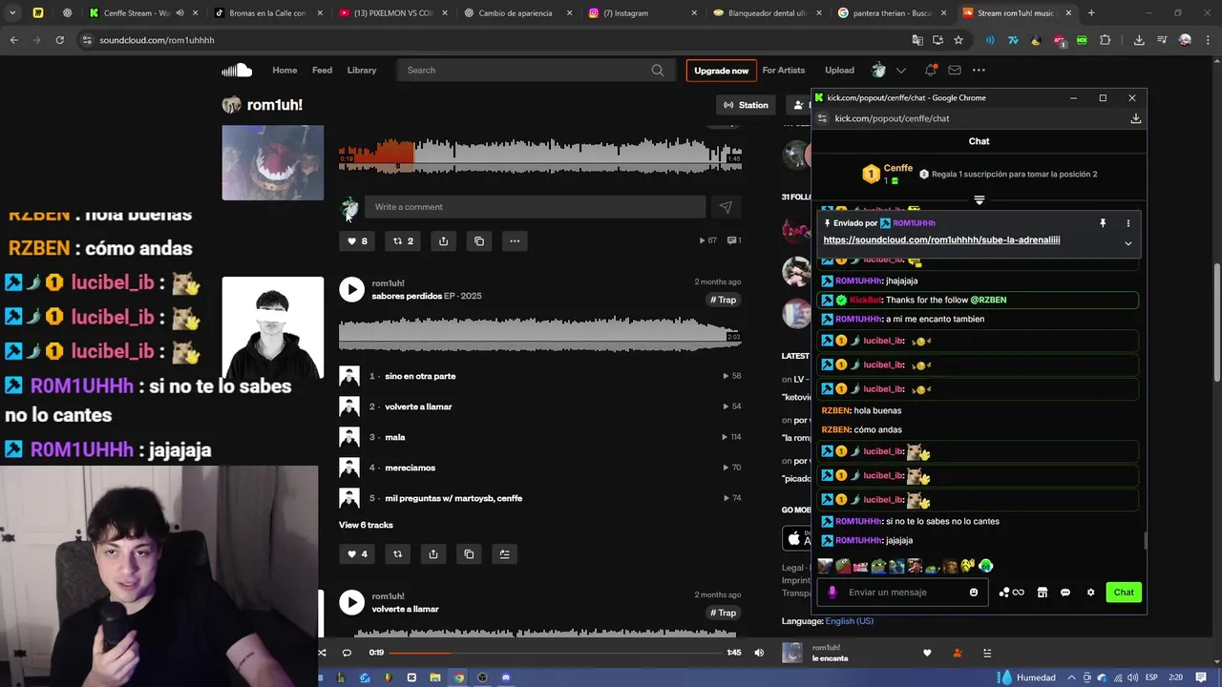Share the sabores perdidos EP
The height and width of the screenshot is (687, 1222).
coord(433,554)
